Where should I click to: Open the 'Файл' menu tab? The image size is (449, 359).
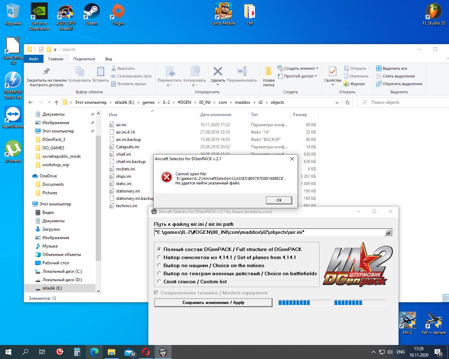tap(34, 59)
